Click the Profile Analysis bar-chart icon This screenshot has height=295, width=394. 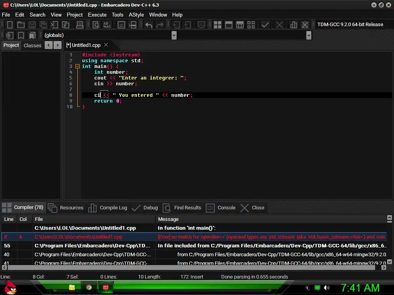[x=294, y=25]
